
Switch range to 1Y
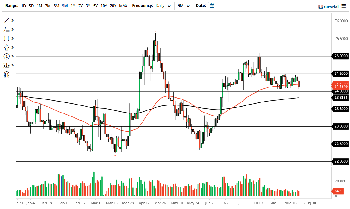tap(73, 6)
